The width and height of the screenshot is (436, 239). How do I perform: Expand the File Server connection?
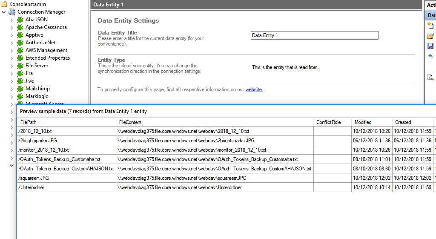[x=11, y=66]
